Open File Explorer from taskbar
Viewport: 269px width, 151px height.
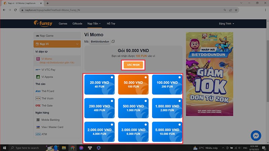pos(64,148)
